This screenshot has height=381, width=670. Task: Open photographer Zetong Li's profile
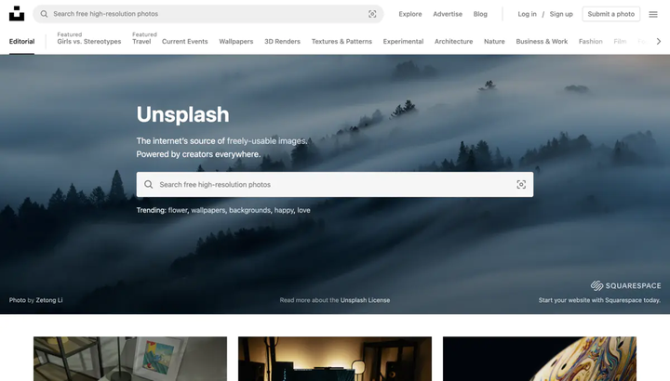click(x=49, y=300)
